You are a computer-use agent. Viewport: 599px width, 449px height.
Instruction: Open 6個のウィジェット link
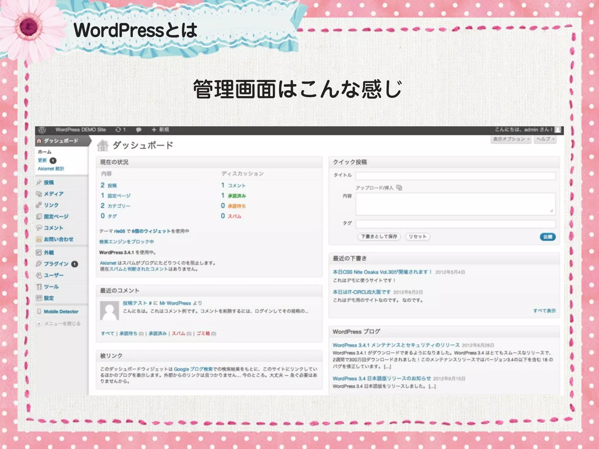(151, 231)
